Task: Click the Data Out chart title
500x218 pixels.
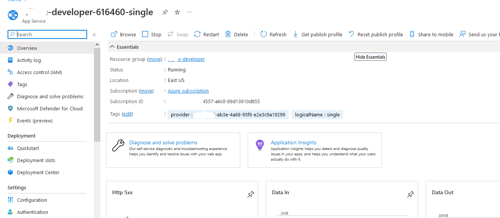Action: coord(442,192)
